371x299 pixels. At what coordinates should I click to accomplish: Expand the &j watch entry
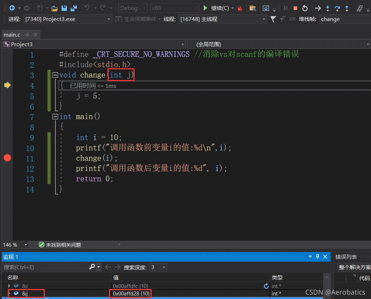tap(10, 293)
